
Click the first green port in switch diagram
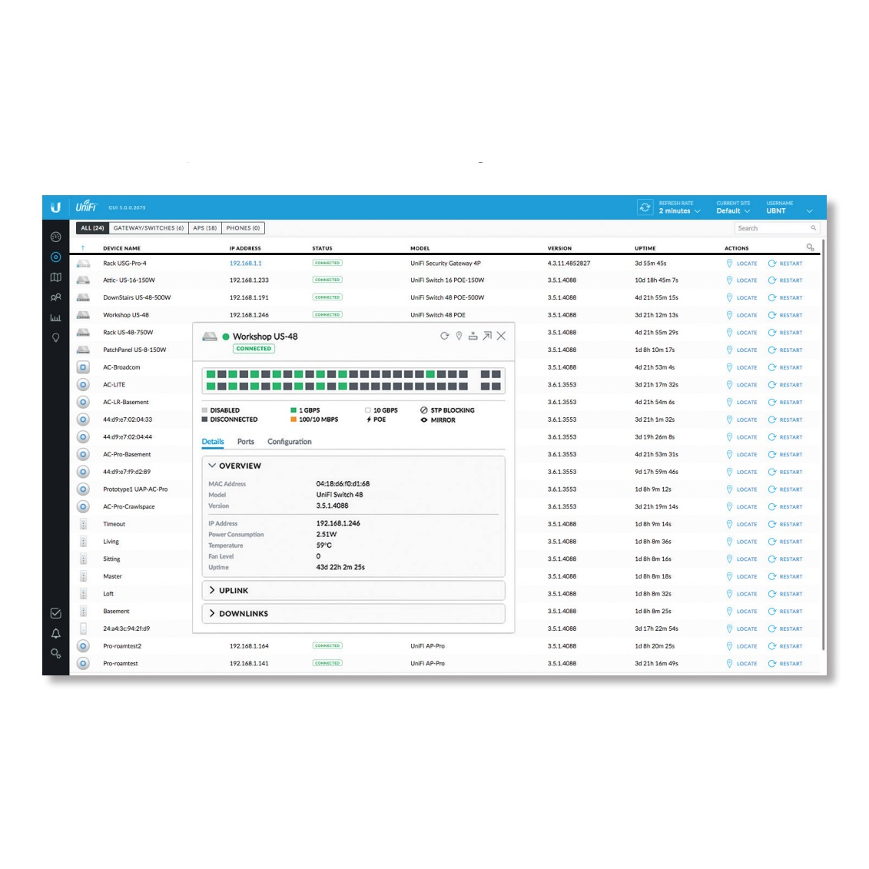point(211,375)
